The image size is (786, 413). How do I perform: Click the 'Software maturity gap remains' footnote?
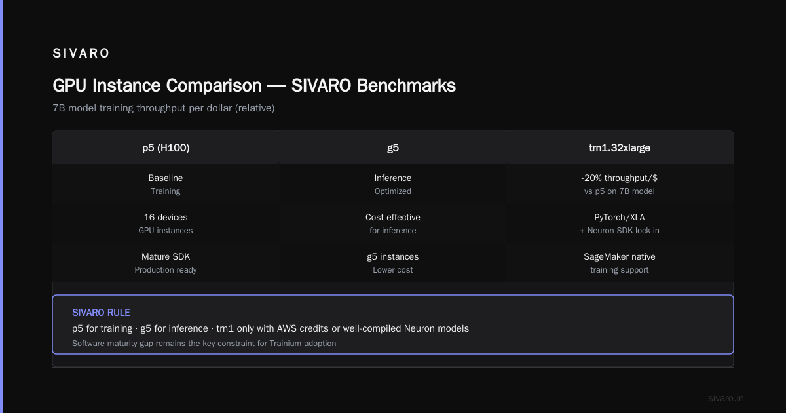click(204, 344)
